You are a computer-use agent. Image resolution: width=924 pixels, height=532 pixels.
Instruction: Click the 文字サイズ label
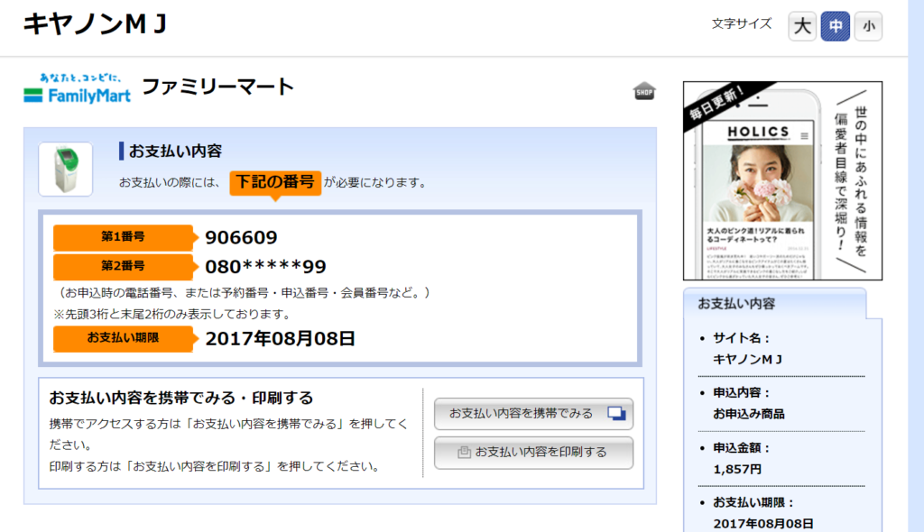pyautogui.click(x=742, y=24)
